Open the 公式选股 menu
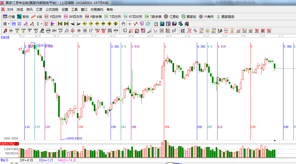 pos(52,10)
